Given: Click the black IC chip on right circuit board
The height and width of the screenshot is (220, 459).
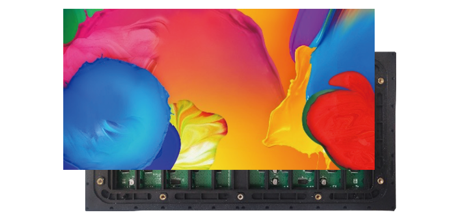Looking at the screenshot, I should (x=303, y=179).
